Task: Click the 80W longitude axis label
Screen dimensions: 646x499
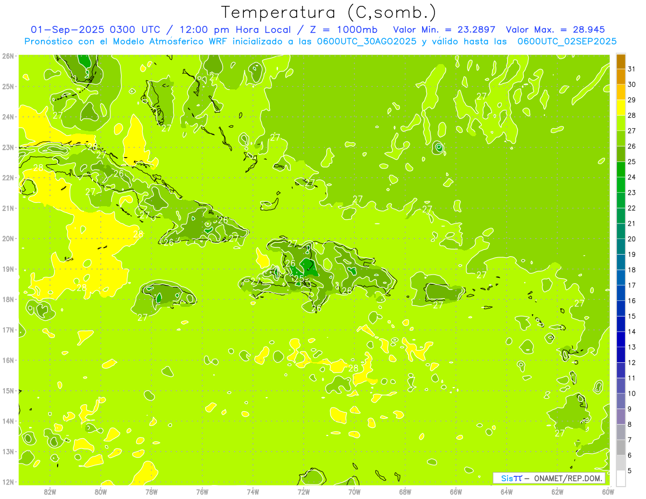Action: [x=100, y=491]
